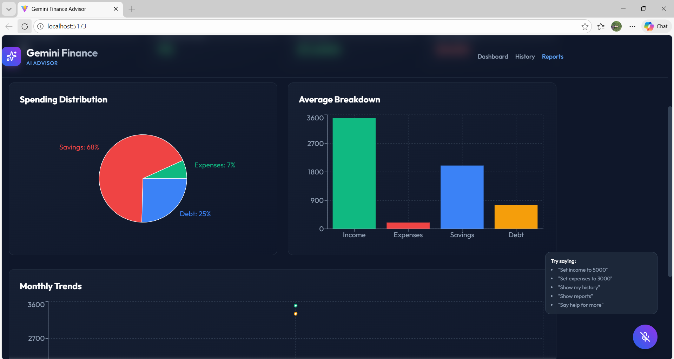Click the orange data point in Monthly Trends
This screenshot has width=674, height=359.
point(296,314)
